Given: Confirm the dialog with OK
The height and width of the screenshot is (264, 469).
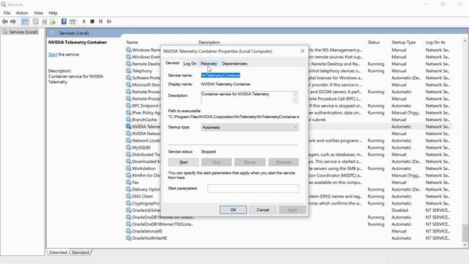Looking at the screenshot, I should [233, 210].
